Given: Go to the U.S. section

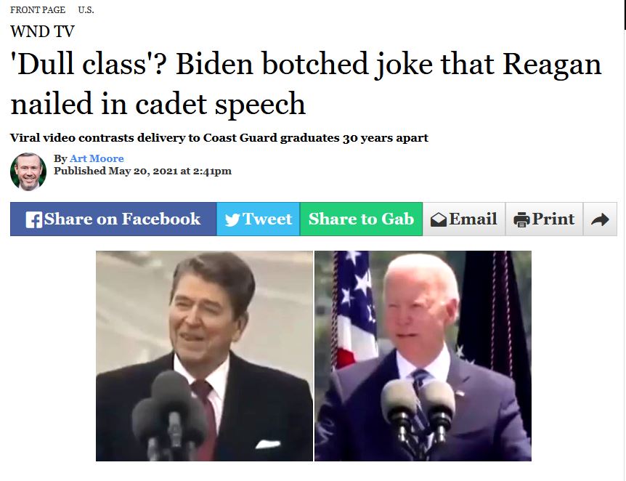Looking at the screenshot, I should pyautogui.click(x=86, y=10).
